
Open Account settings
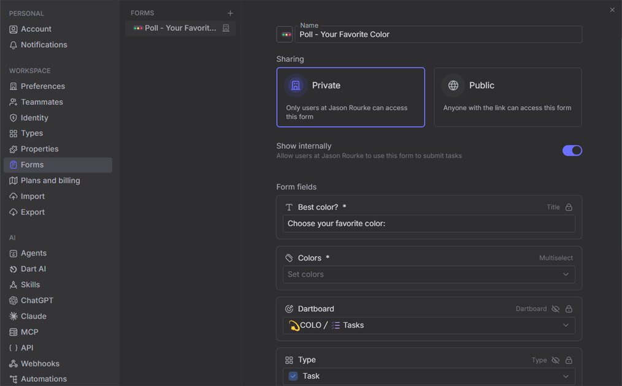(58, 29)
